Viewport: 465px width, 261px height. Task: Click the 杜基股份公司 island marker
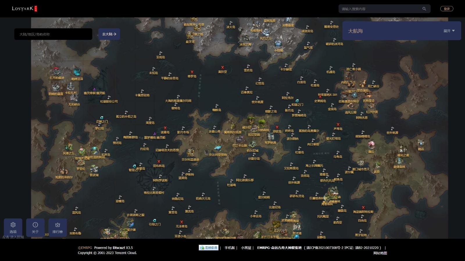click(109, 98)
